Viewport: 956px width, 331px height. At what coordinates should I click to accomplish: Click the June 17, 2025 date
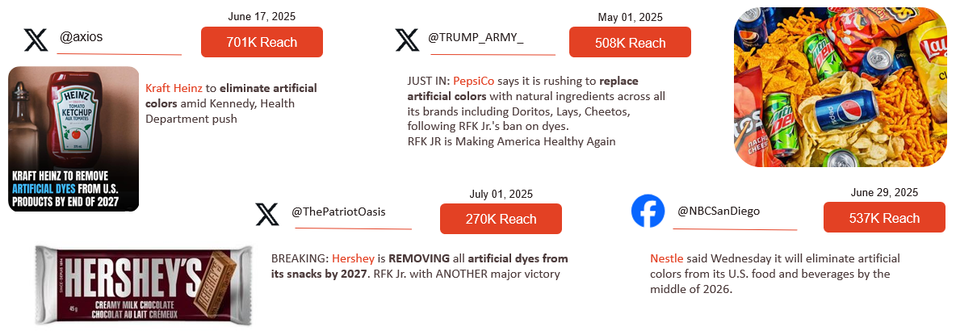pos(262,16)
